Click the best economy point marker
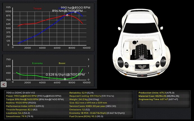The width and height of the screenshot is (194, 121). point(65,79)
